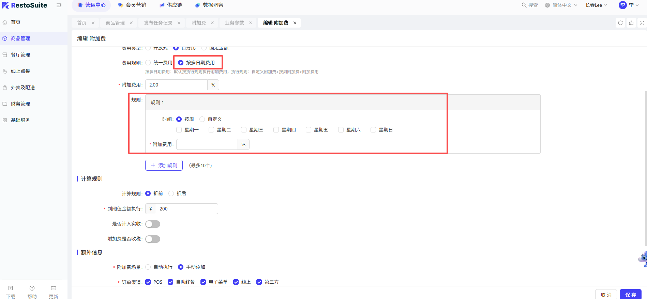This screenshot has width=647, height=299.
Task: Open the 帮助 help icon at bottom left
Action: (32, 288)
